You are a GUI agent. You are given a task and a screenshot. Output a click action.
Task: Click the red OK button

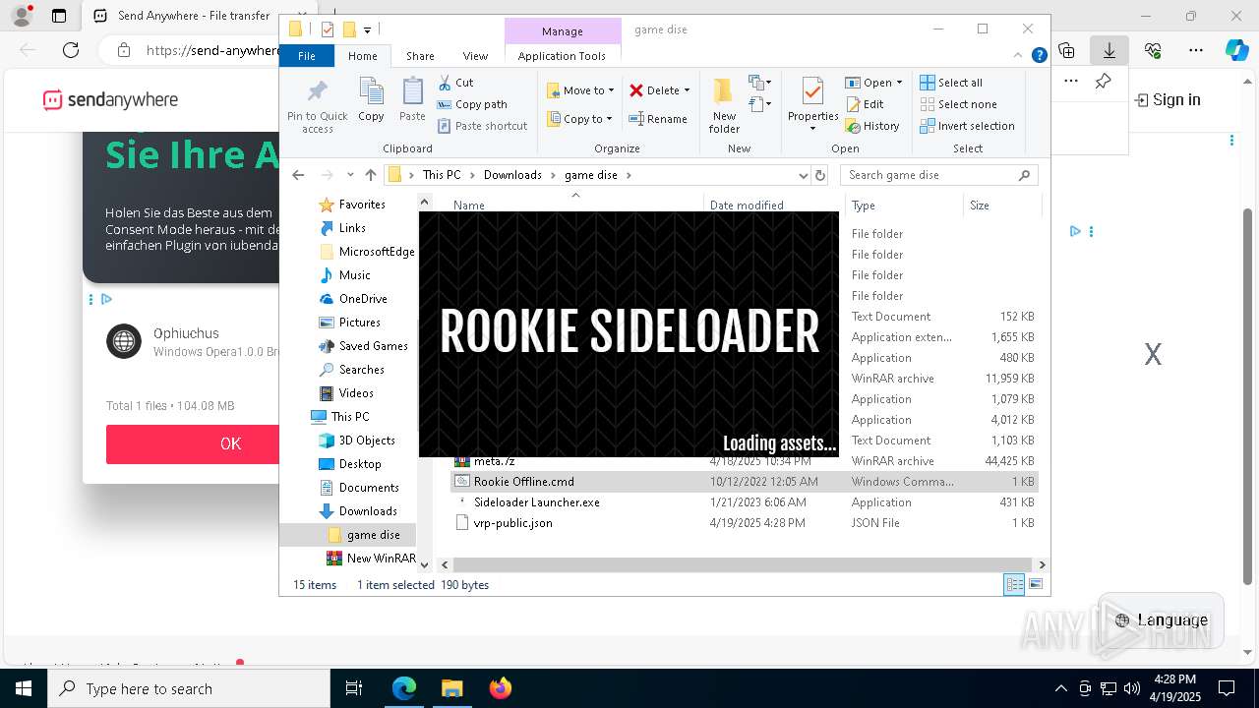[193, 443]
